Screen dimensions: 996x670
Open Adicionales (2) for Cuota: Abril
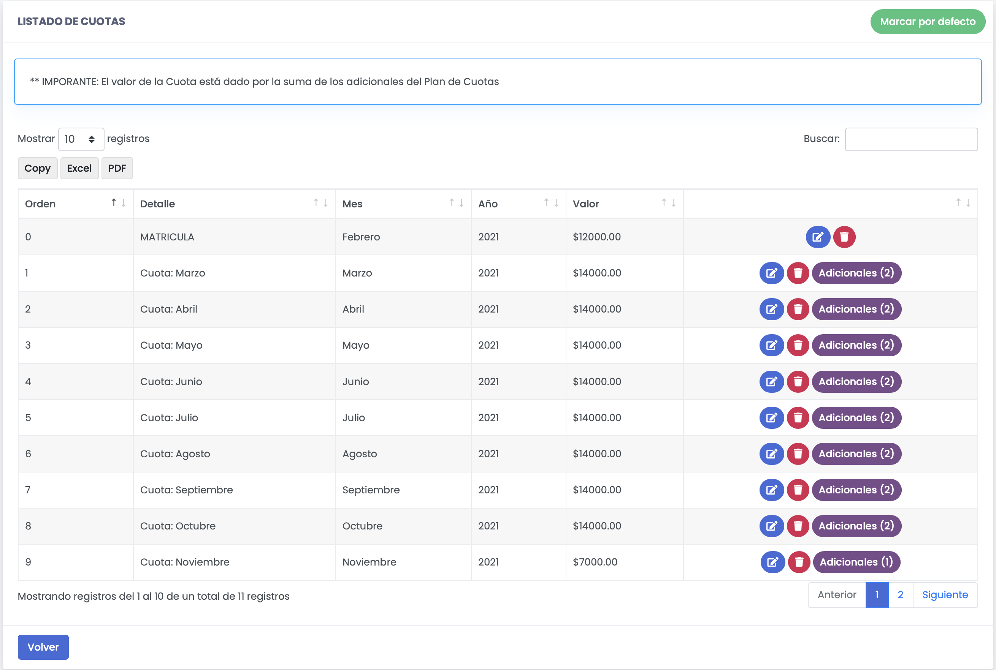pyautogui.click(x=856, y=309)
